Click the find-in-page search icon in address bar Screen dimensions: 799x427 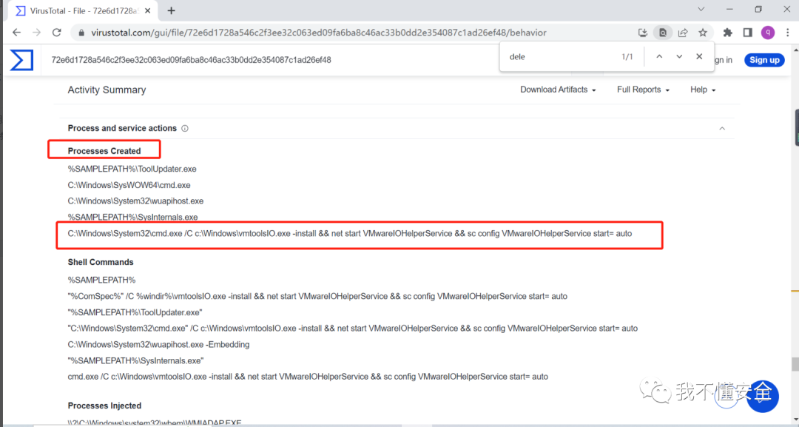click(662, 33)
